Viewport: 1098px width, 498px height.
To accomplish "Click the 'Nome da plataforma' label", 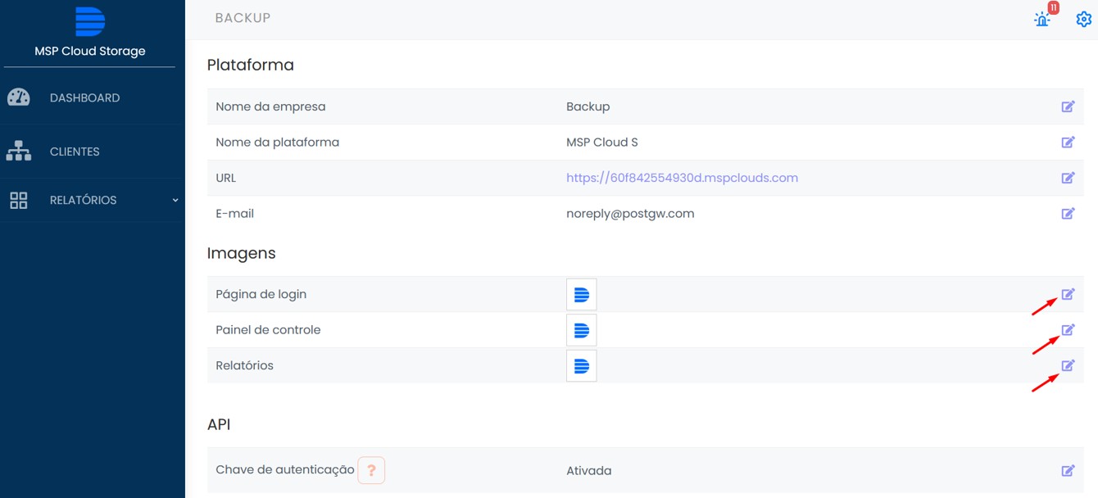I will tap(277, 143).
